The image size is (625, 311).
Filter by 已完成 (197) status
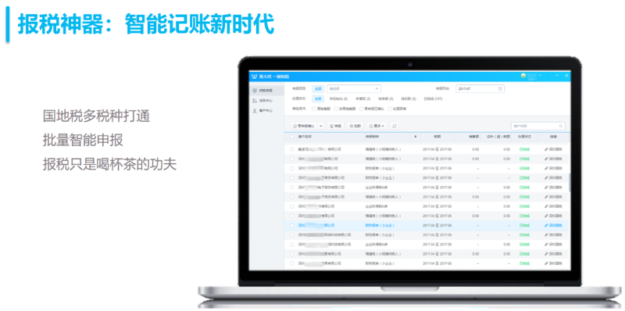click(434, 99)
